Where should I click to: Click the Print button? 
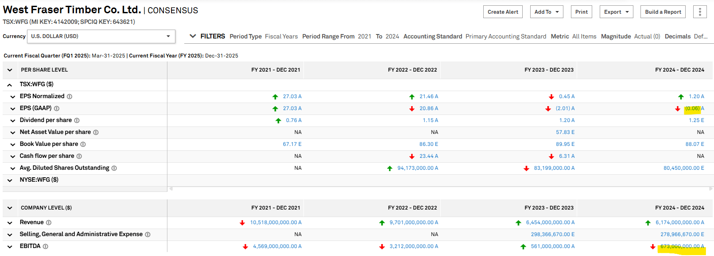(x=582, y=12)
